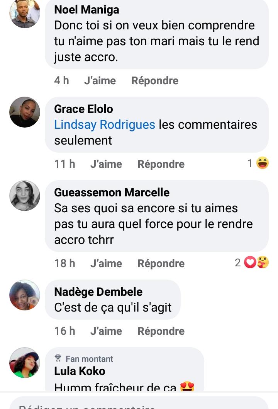Screen dimensions: 278x409
Task: Like Gueassemon Marcelle's comment
Action: tap(106, 263)
